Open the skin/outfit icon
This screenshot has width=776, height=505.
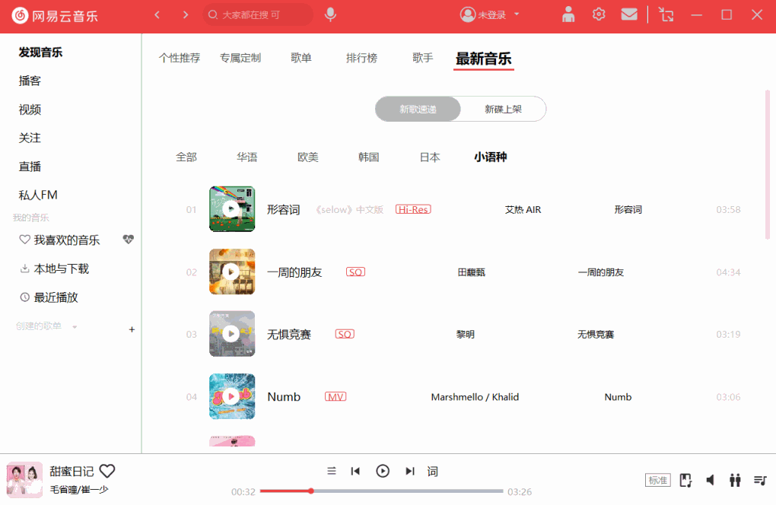pyautogui.click(x=568, y=15)
